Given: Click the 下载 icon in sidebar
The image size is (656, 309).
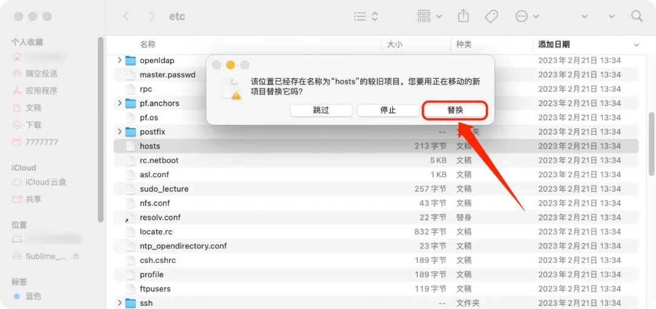Looking at the screenshot, I should coord(17,125).
